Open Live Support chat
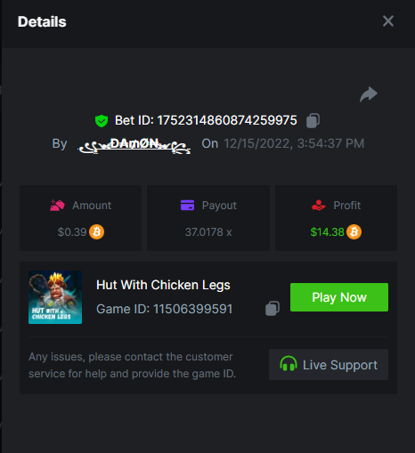The image size is (415, 453). [329, 365]
